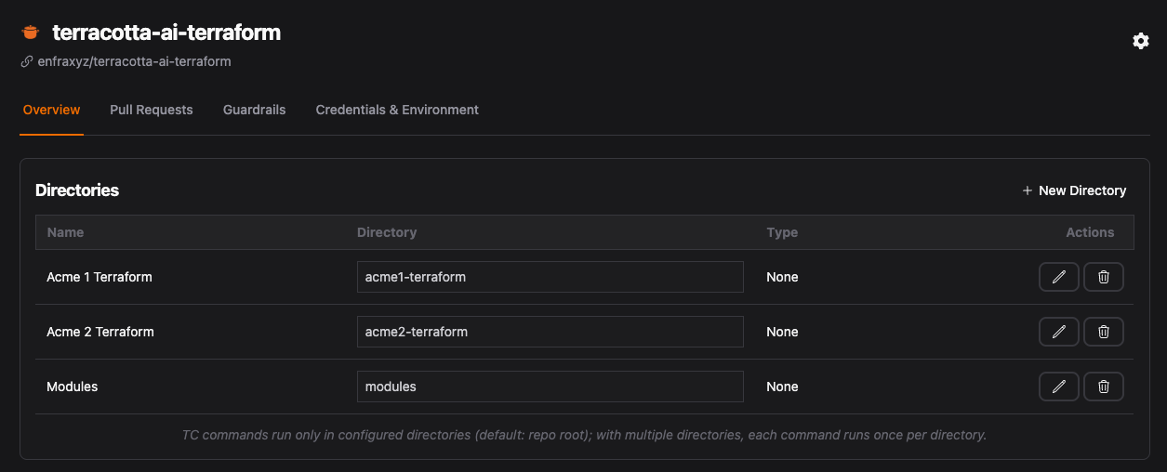
Task: Edit the Acme 1 Terraform directory
Action: (x=1058, y=277)
